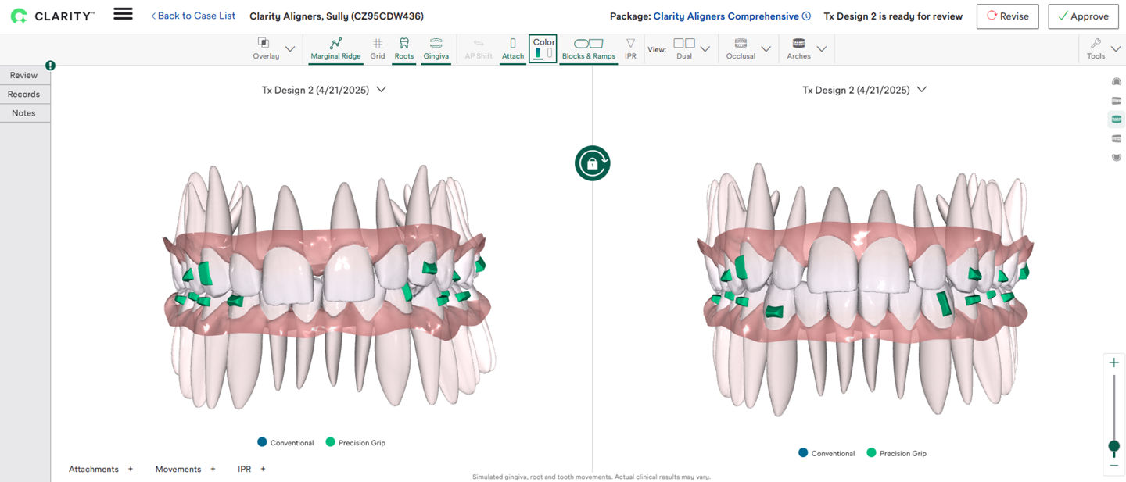The height and width of the screenshot is (482, 1126).
Task: Select the highlighted green both-arches view icon
Action: (x=1117, y=120)
